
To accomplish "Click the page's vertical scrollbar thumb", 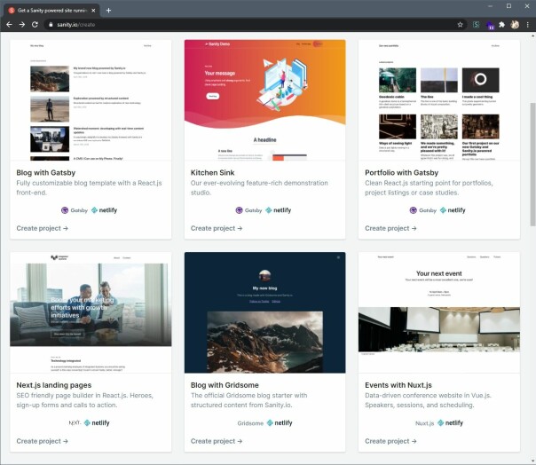I will pos(532,164).
